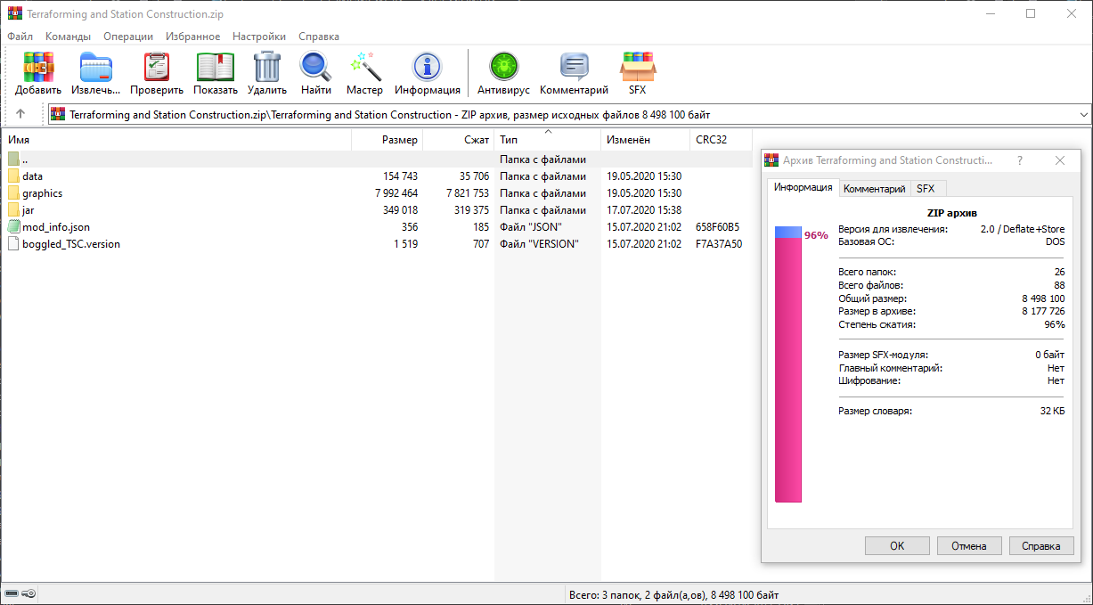1093x605 pixels.
Task: Click the graphics size value 7 992 464
Action: [x=396, y=193]
